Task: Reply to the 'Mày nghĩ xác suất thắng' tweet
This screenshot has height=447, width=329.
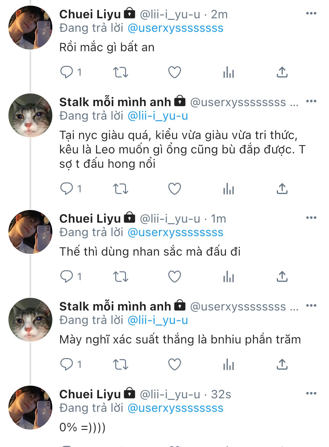Action: tap(67, 365)
